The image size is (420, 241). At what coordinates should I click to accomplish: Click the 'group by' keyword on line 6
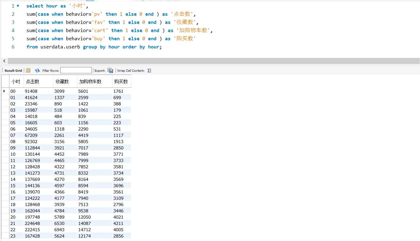click(94, 47)
